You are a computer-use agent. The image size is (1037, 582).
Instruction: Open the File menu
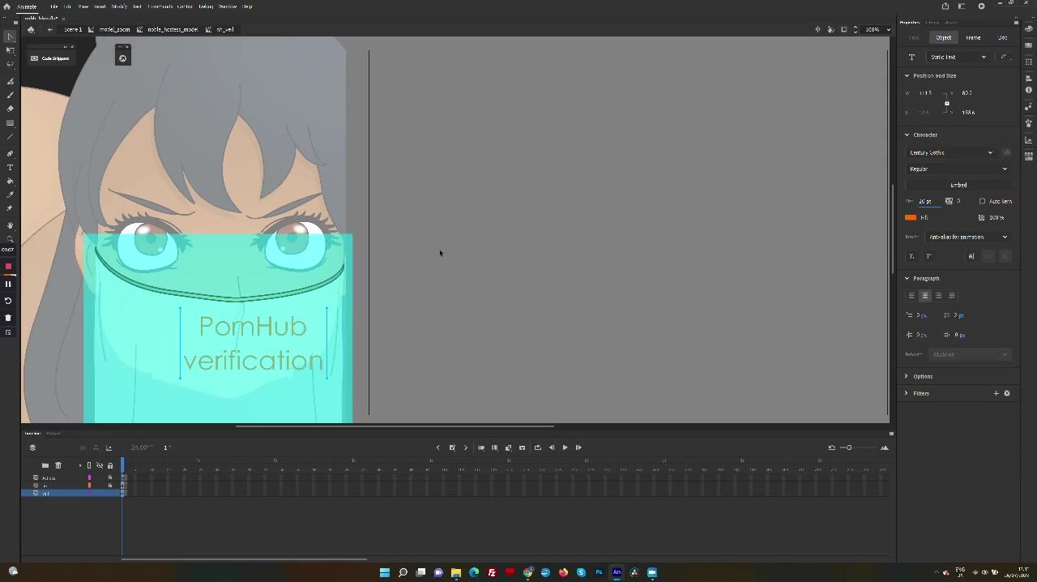[53, 6]
